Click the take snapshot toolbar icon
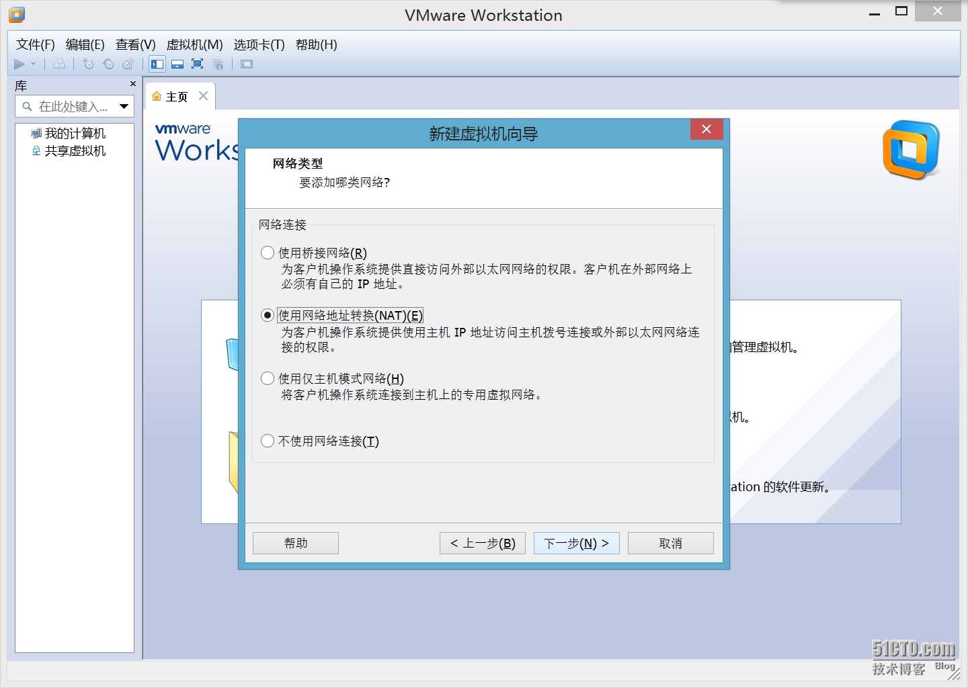This screenshot has height=688, width=968. click(88, 64)
